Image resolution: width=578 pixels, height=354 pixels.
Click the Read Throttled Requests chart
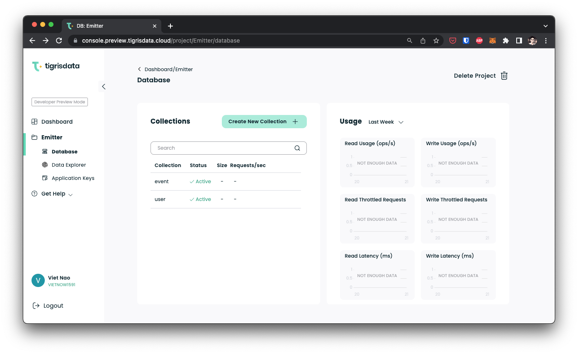coord(377,219)
